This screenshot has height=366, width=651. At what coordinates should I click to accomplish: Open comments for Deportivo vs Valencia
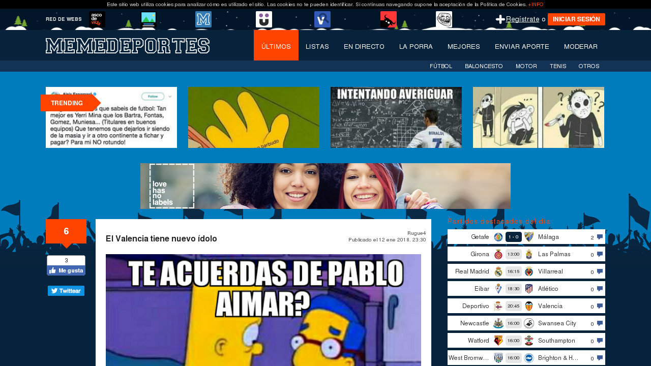coord(600,306)
